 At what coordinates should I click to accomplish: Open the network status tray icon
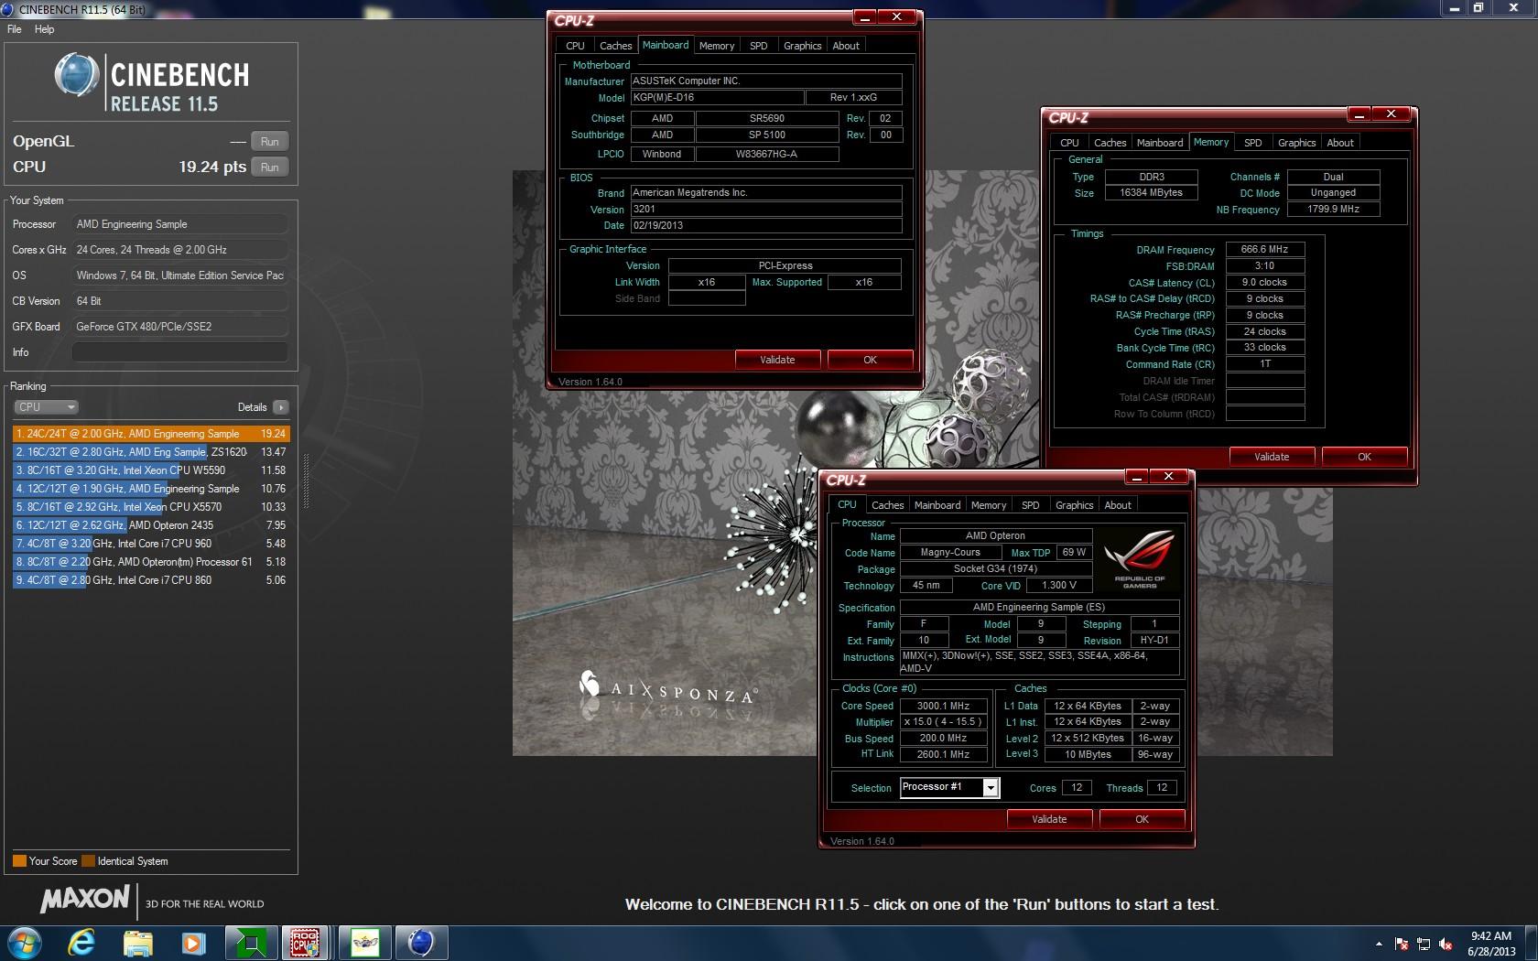pyautogui.click(x=1424, y=944)
